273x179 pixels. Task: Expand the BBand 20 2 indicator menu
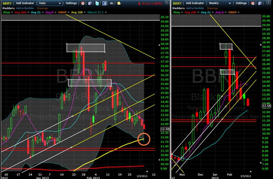[97, 13]
